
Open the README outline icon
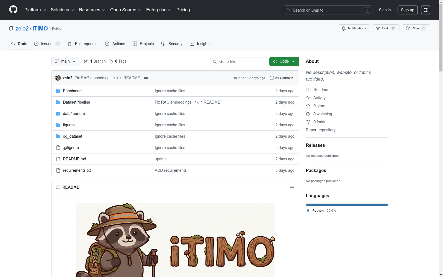pyautogui.click(x=292, y=188)
